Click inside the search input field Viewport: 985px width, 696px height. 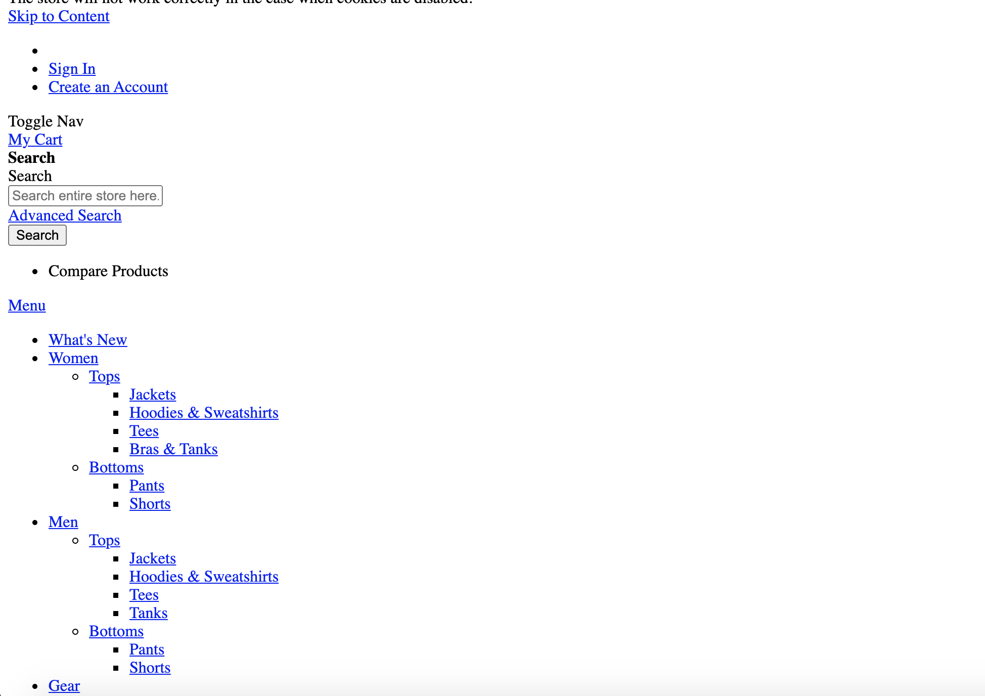[x=85, y=195]
